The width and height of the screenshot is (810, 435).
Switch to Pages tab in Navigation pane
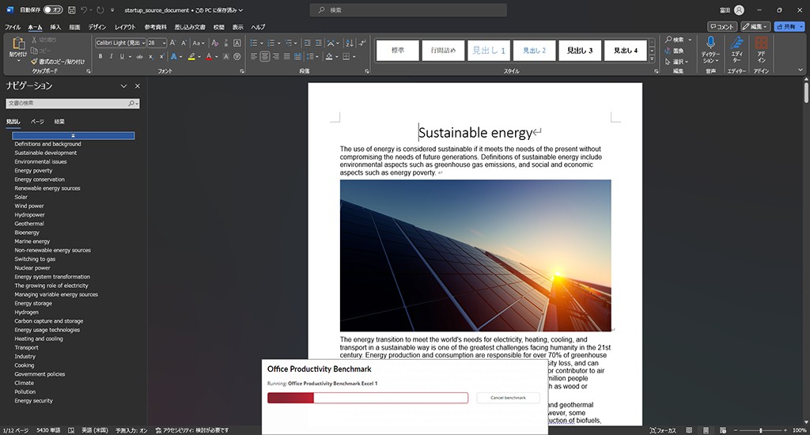[37, 122]
